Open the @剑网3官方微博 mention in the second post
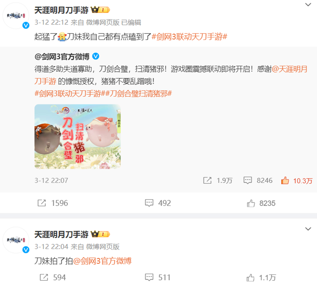The height and width of the screenshot is (284, 317). tap(102, 261)
